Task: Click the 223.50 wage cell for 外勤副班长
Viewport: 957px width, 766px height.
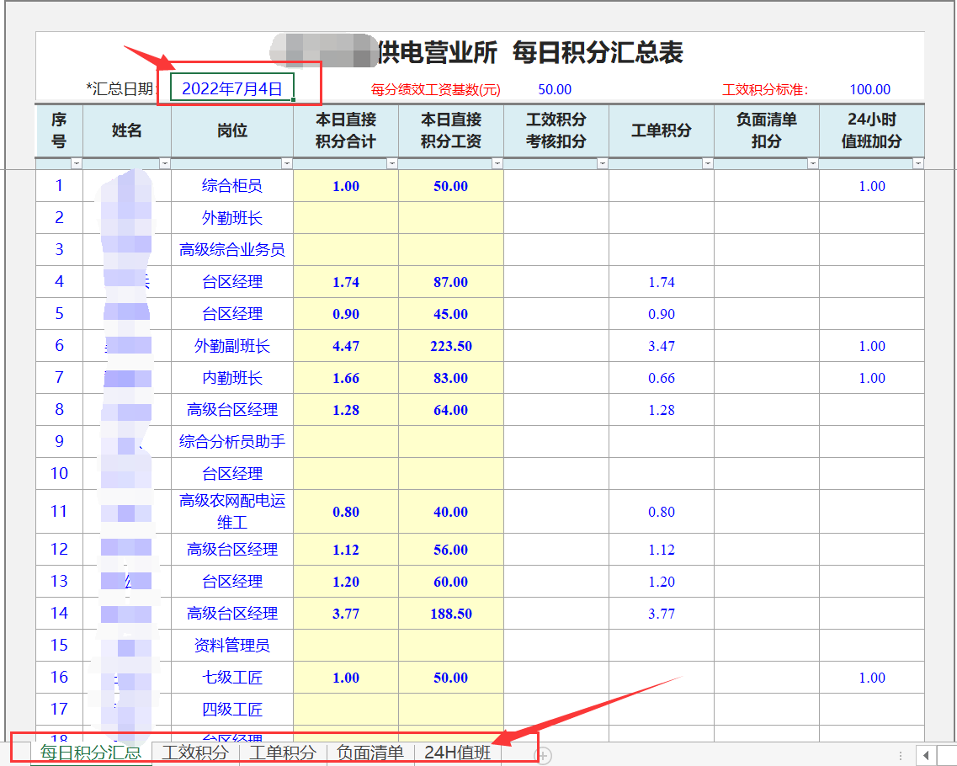Action: (451, 346)
